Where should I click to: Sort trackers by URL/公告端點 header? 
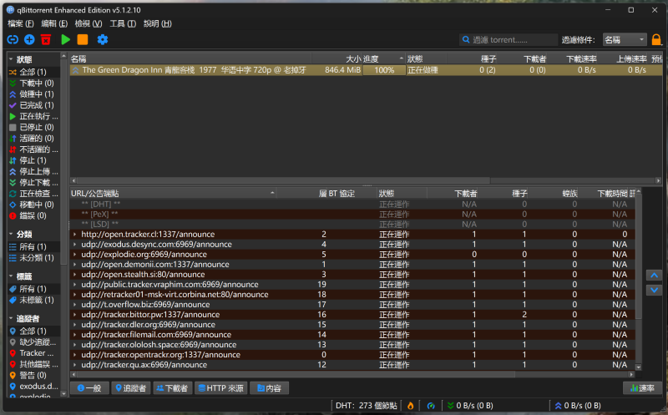pyautogui.click(x=173, y=194)
